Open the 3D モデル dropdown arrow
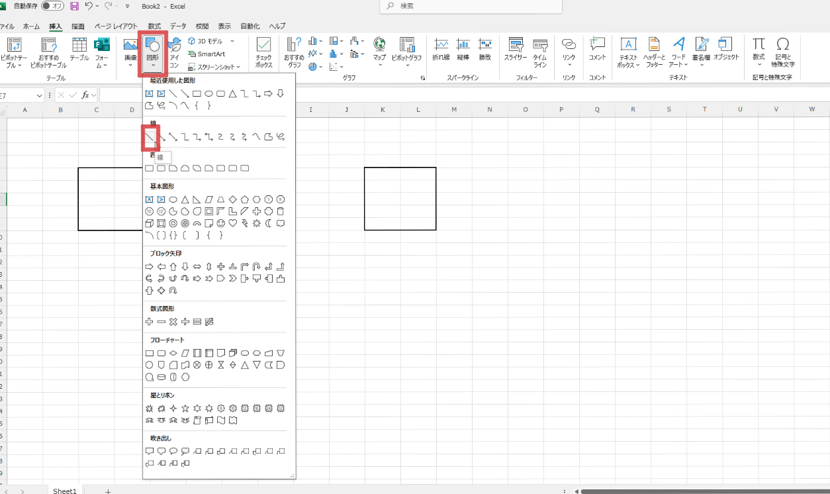Image resolution: width=830 pixels, height=494 pixels. [232, 41]
